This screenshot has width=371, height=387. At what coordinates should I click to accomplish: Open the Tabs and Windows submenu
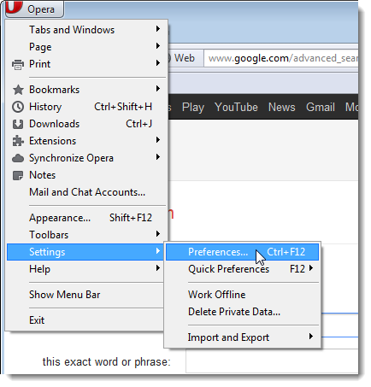coord(87,30)
